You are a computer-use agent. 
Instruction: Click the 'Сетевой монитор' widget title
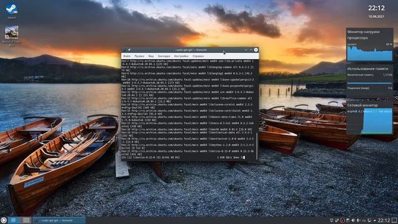pos(363,105)
